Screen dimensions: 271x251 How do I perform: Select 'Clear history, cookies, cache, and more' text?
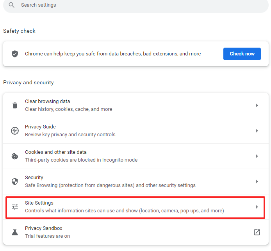pos(68,109)
